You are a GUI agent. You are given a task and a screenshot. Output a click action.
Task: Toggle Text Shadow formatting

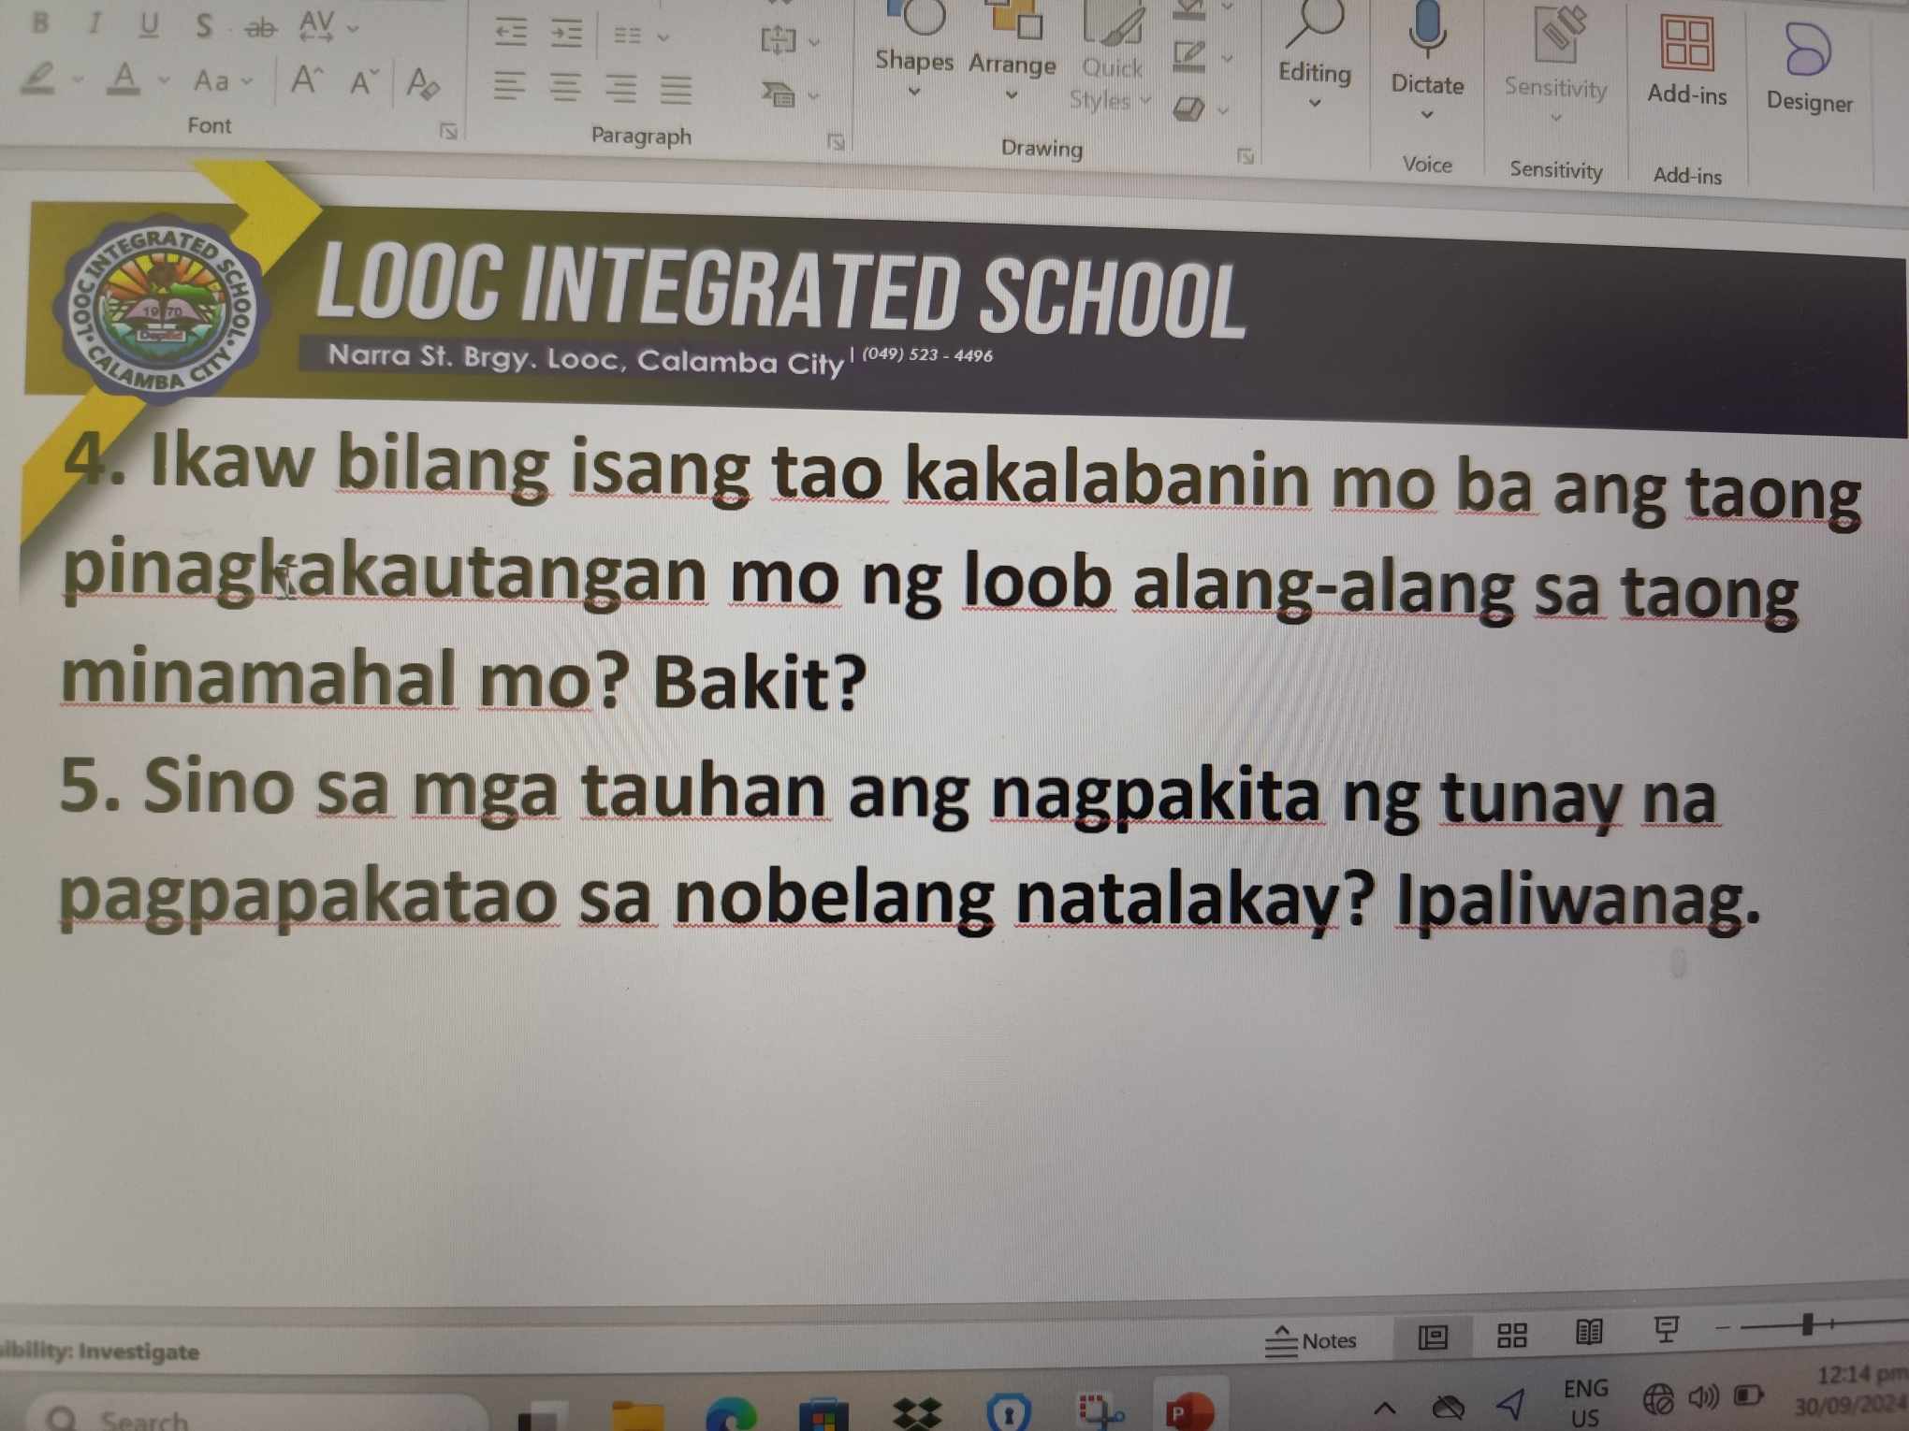tap(203, 26)
